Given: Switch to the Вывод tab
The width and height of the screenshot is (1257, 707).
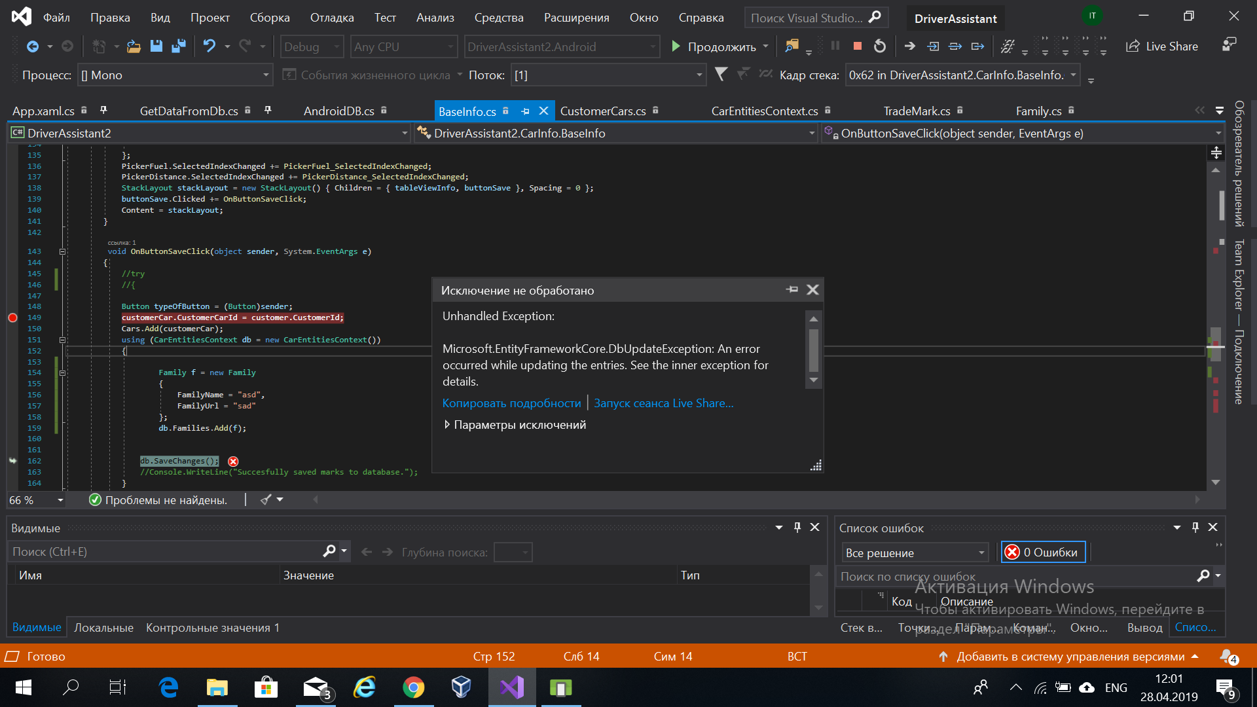Looking at the screenshot, I should tap(1144, 627).
